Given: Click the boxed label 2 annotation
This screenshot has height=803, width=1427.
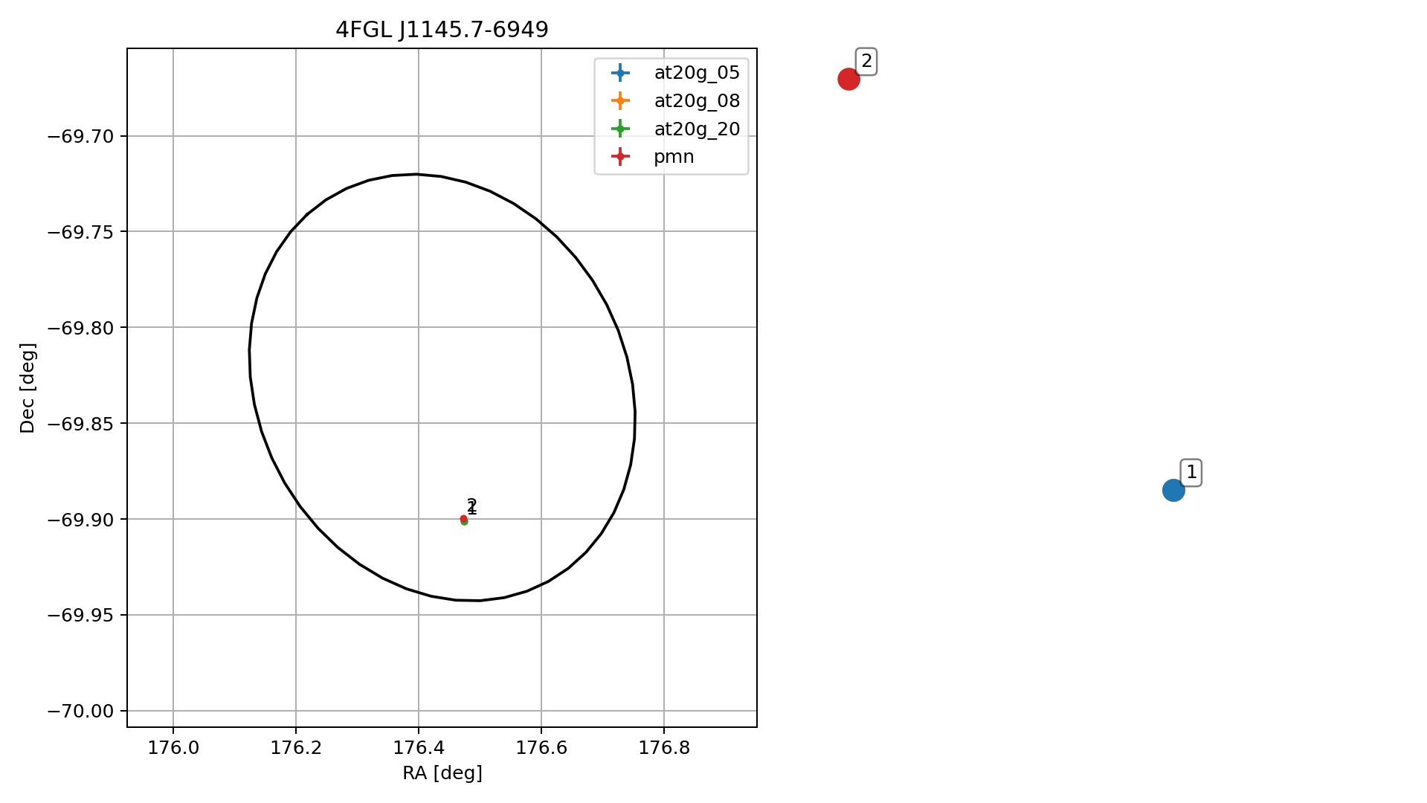Looking at the screenshot, I should click(x=866, y=62).
